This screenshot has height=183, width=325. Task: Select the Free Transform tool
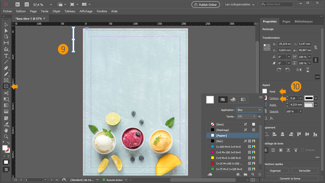click(x=6, y=99)
